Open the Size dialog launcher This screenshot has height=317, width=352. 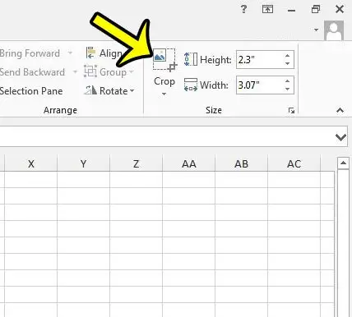coord(291,110)
